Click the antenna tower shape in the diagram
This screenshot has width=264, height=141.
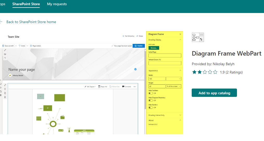point(69,130)
